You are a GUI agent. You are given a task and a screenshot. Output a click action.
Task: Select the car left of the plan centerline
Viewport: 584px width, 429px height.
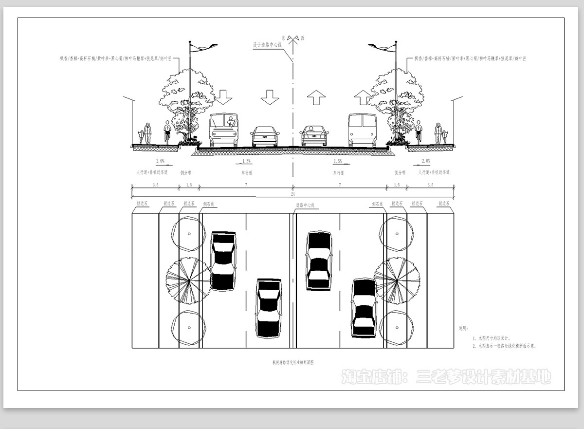(269, 308)
